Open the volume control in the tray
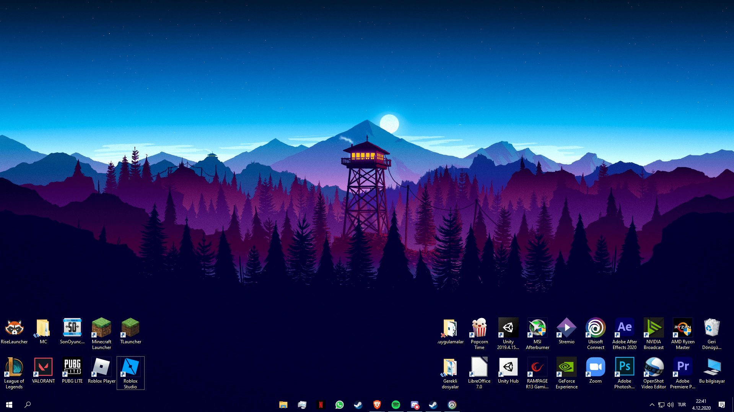Image resolution: width=734 pixels, height=412 pixels. (x=670, y=404)
